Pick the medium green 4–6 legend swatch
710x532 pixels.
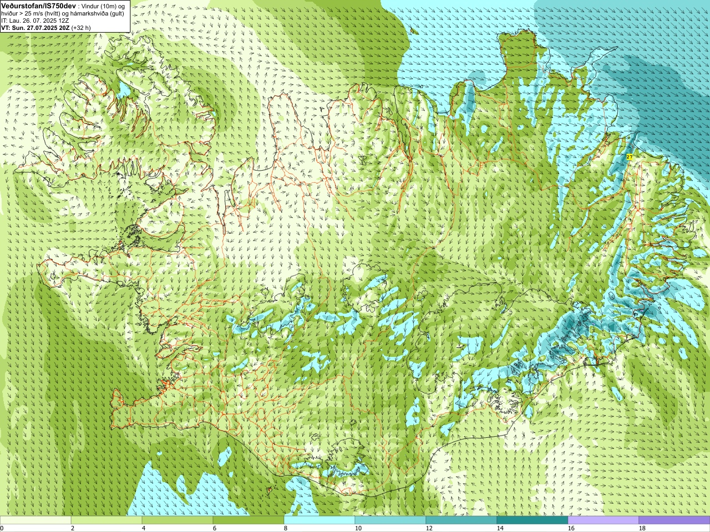coord(177,520)
